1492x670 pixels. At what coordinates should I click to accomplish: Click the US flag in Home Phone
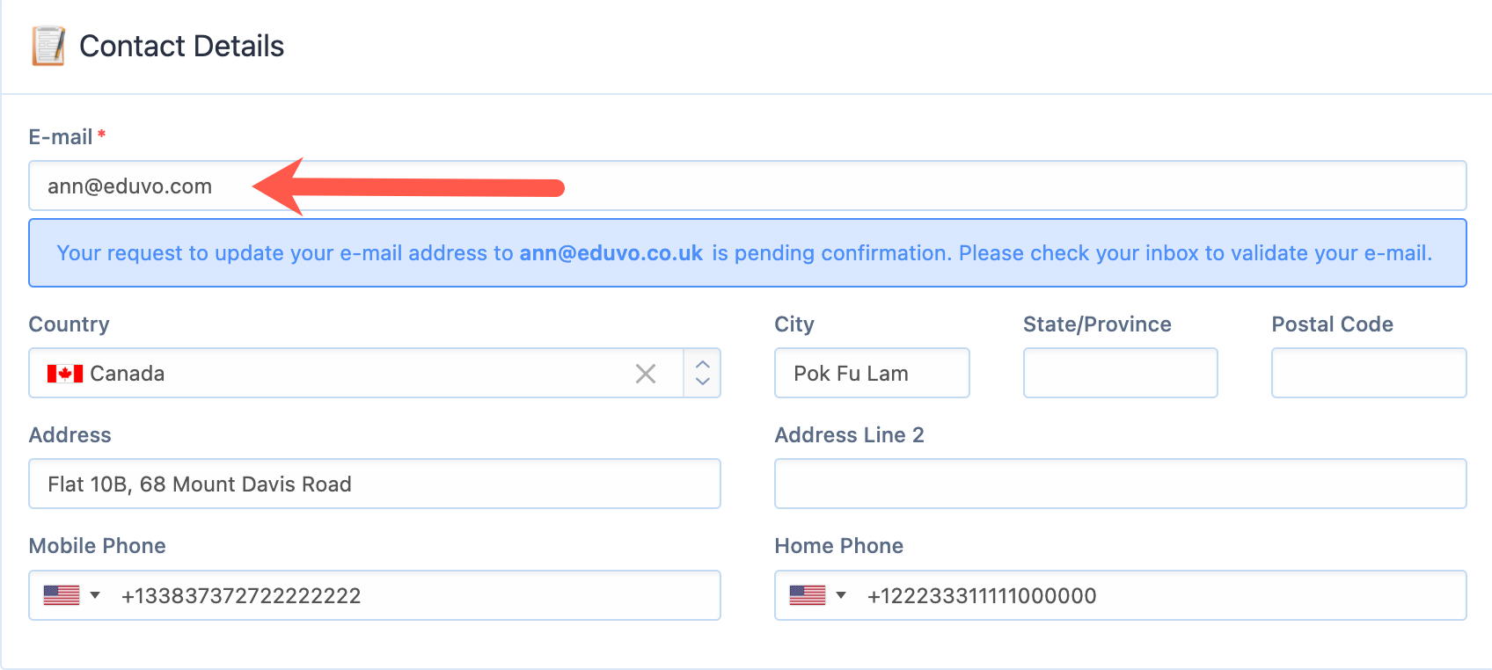808,595
